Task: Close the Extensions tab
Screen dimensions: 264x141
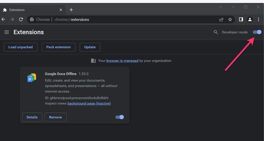Action: tap(61, 10)
